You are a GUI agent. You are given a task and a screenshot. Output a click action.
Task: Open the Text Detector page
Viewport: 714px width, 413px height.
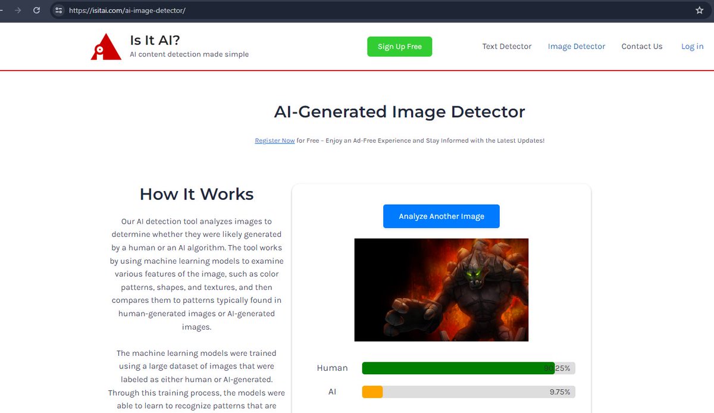507,46
